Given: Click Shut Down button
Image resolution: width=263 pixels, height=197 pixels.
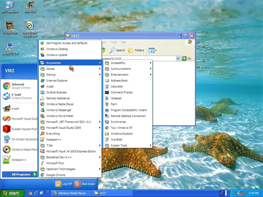Looking at the screenshot, I should pos(85,184).
